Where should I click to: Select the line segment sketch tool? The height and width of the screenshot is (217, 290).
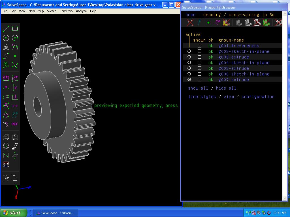6,29
